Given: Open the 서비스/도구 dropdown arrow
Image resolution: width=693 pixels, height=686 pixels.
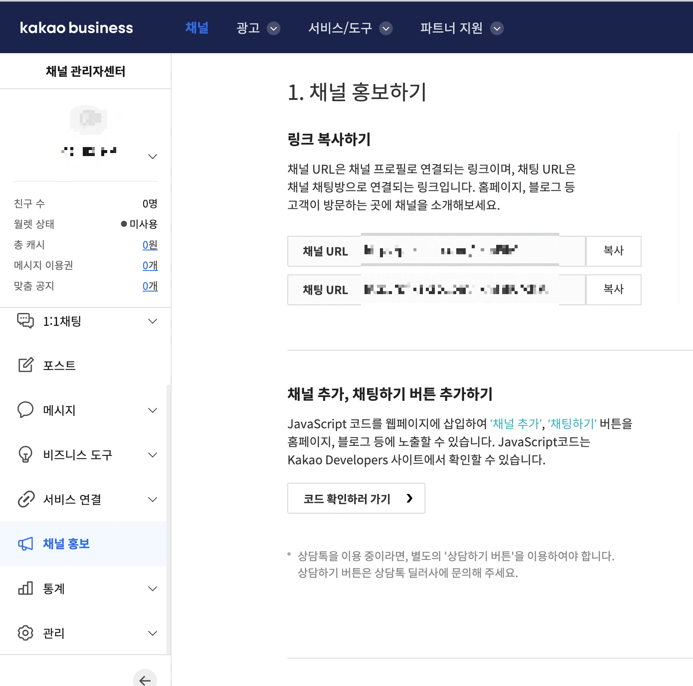Looking at the screenshot, I should (x=386, y=28).
